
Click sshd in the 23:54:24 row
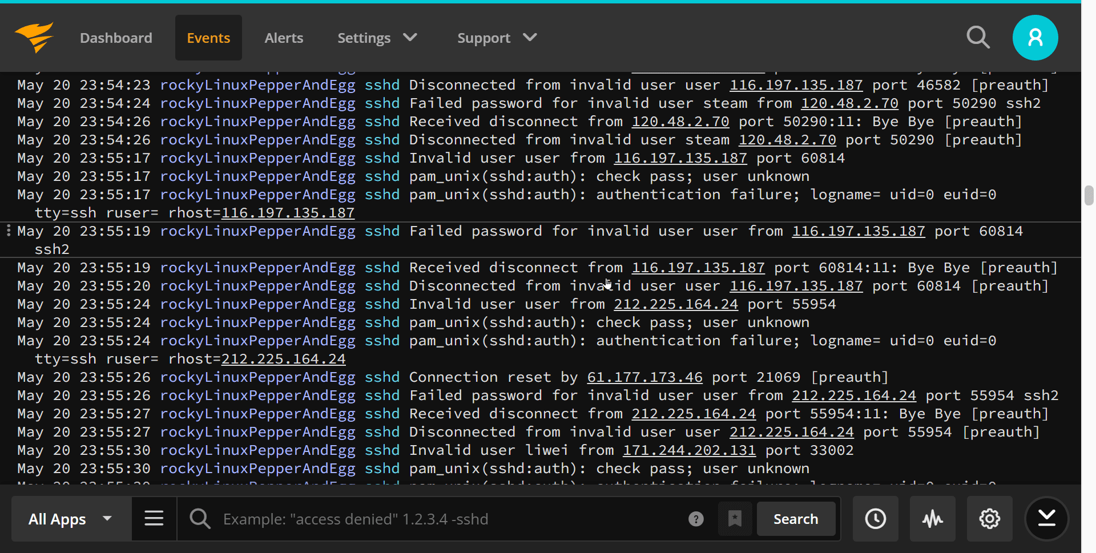pyautogui.click(x=382, y=103)
